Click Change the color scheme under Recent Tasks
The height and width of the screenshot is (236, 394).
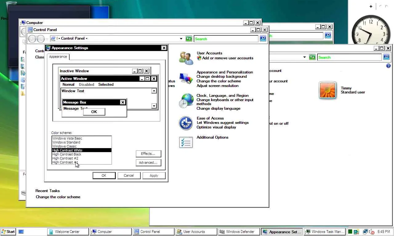pyautogui.click(x=58, y=197)
